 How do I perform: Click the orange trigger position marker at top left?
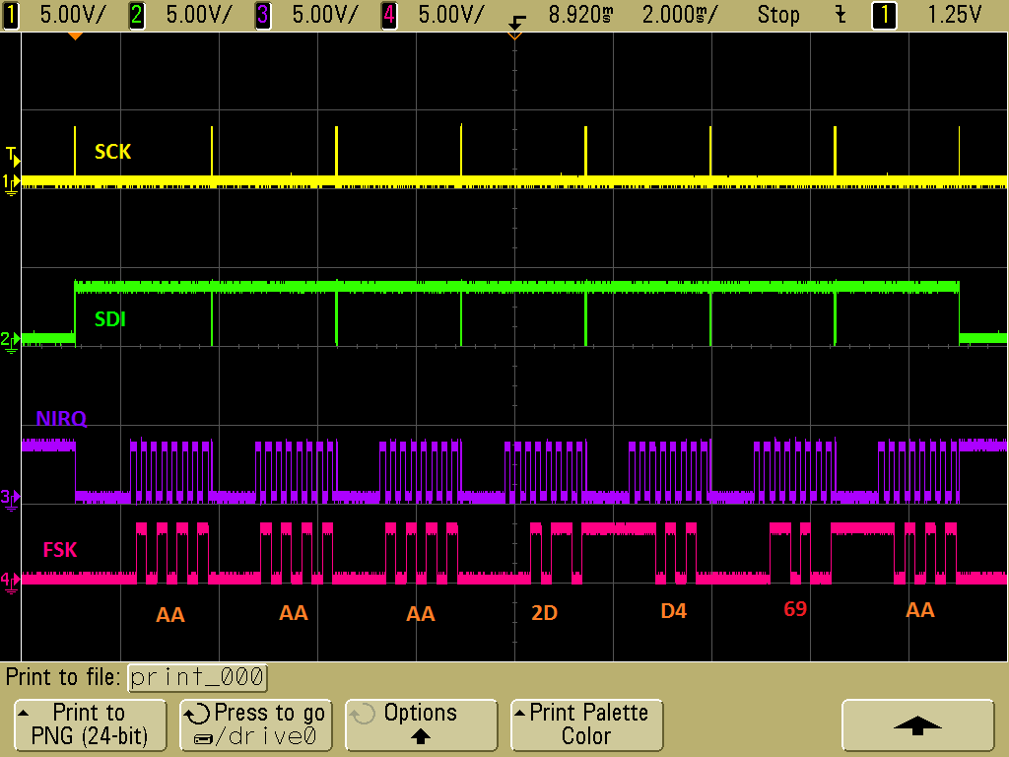click(75, 36)
